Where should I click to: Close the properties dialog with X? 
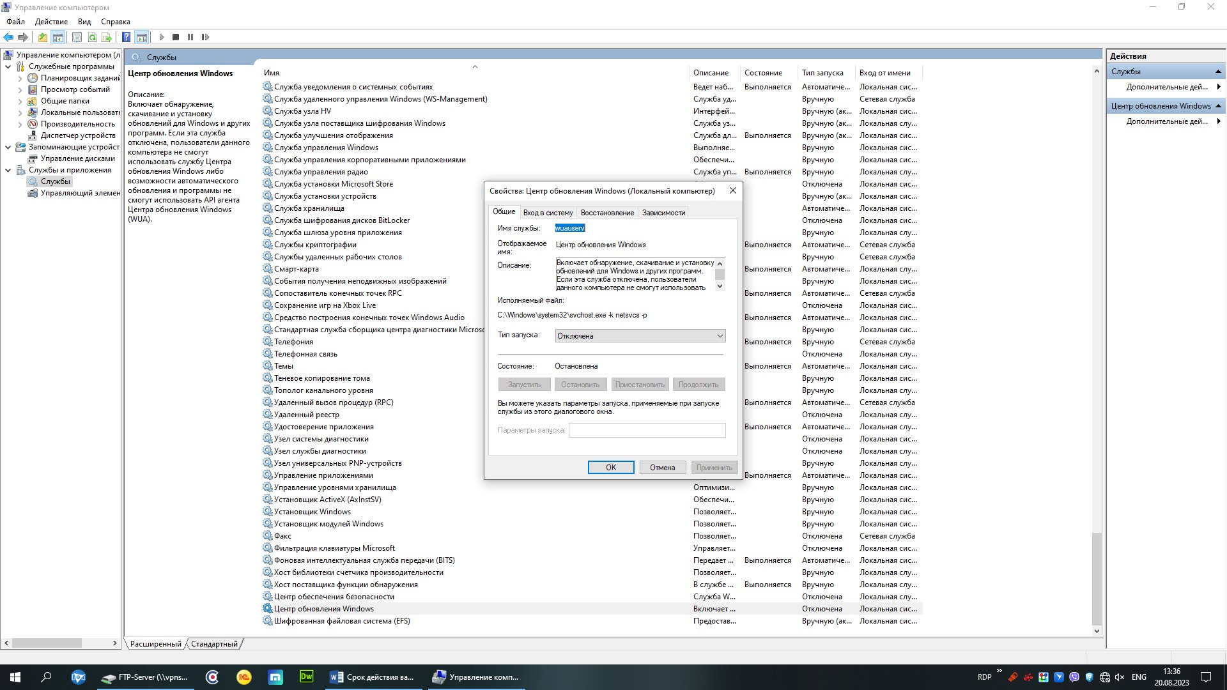[733, 190]
